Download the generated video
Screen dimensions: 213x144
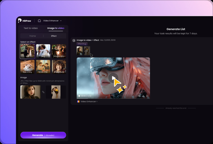click(143, 96)
